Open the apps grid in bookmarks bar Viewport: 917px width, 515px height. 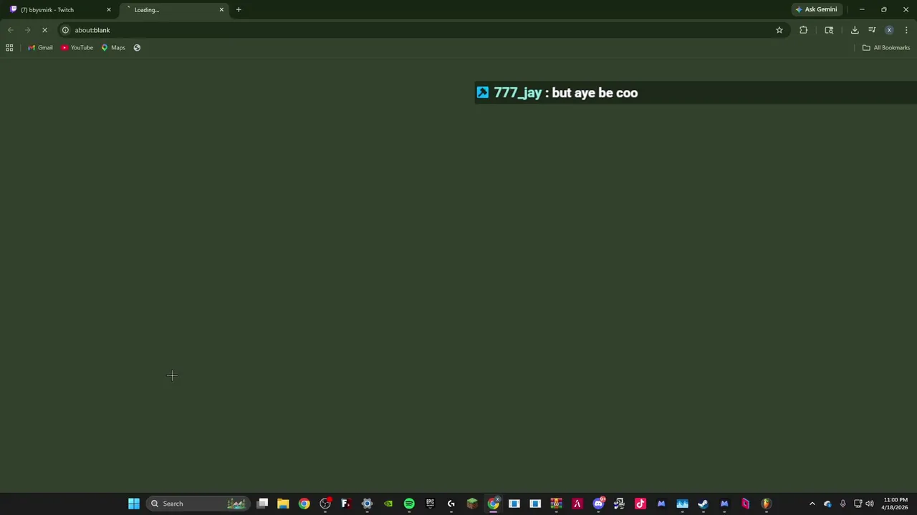point(9,47)
